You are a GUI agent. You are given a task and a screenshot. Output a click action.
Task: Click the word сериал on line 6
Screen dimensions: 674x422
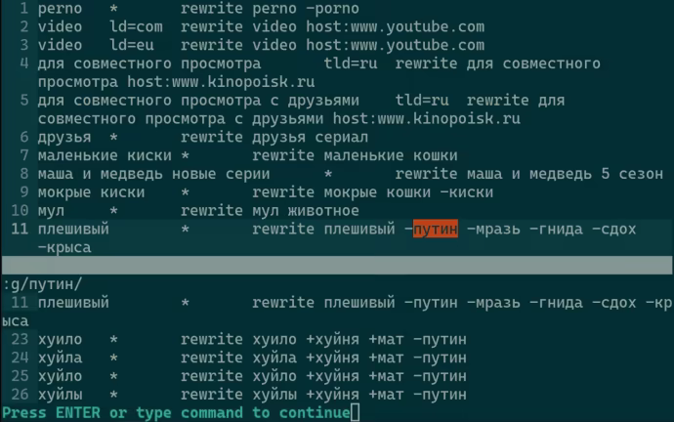(x=341, y=137)
